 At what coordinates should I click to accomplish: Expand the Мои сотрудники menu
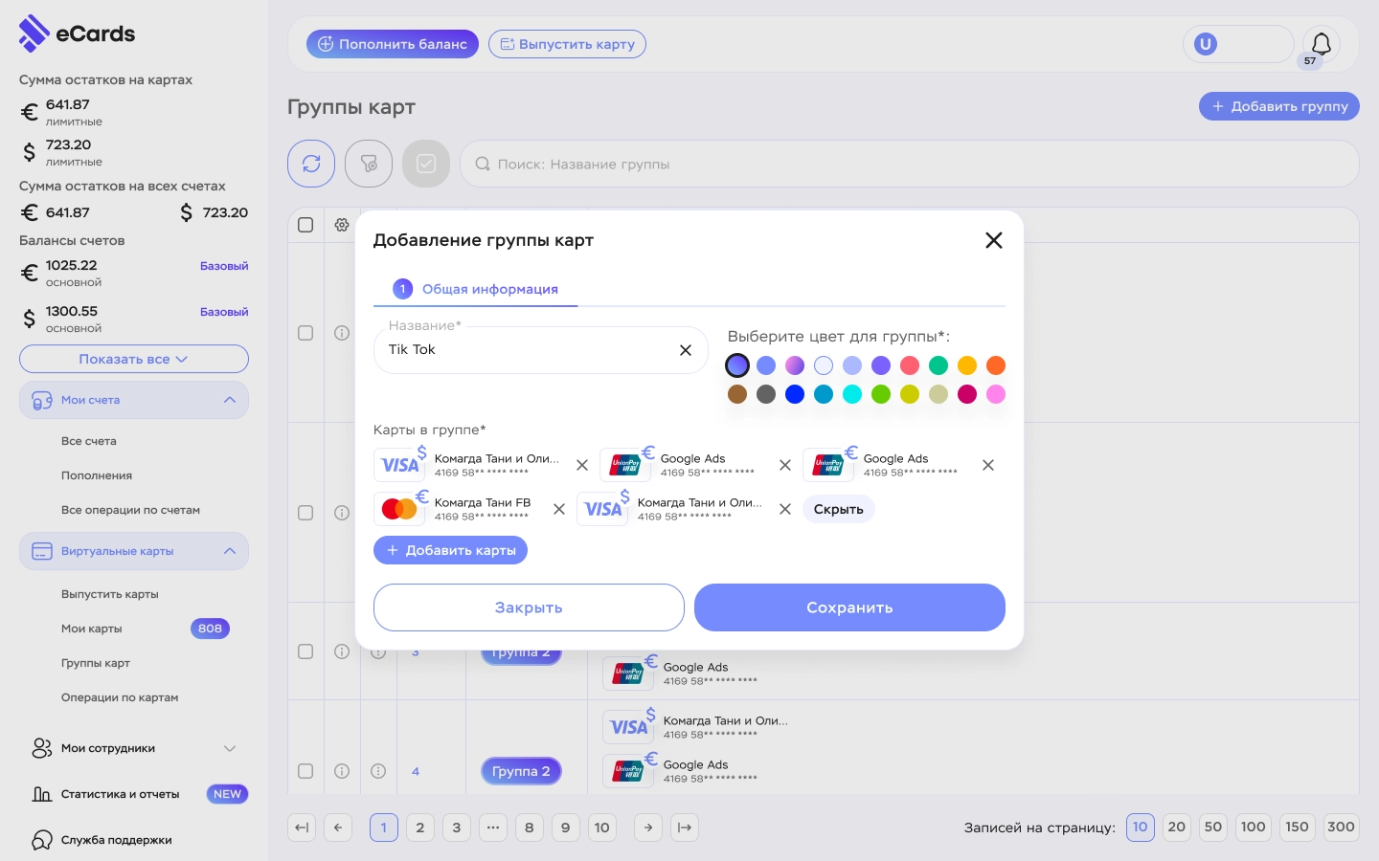(x=134, y=748)
